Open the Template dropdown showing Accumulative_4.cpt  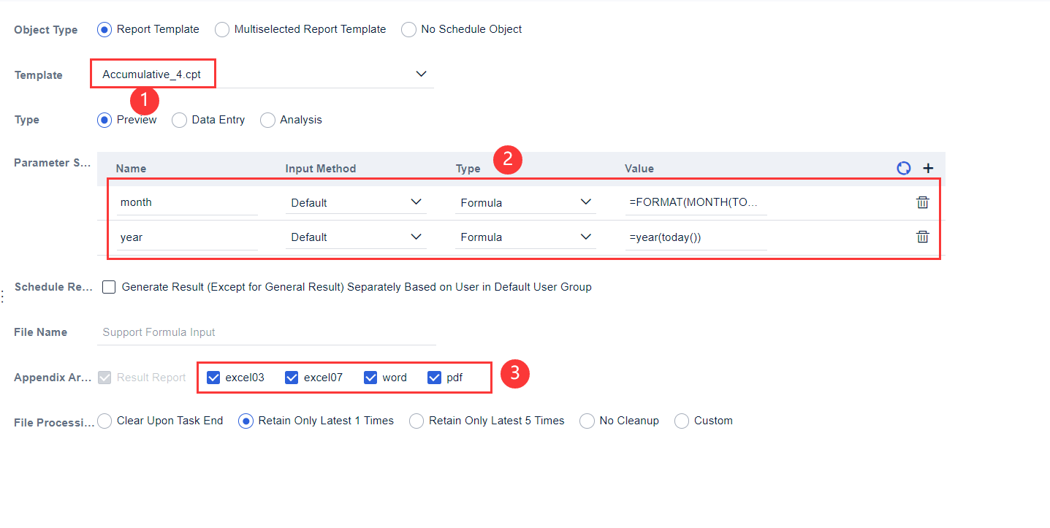point(421,74)
